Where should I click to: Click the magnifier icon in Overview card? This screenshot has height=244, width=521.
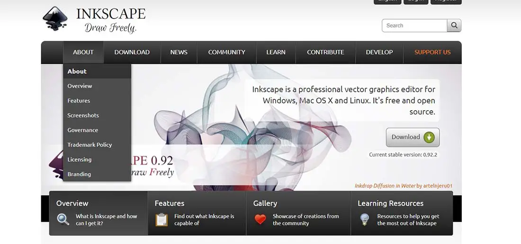coord(63,219)
